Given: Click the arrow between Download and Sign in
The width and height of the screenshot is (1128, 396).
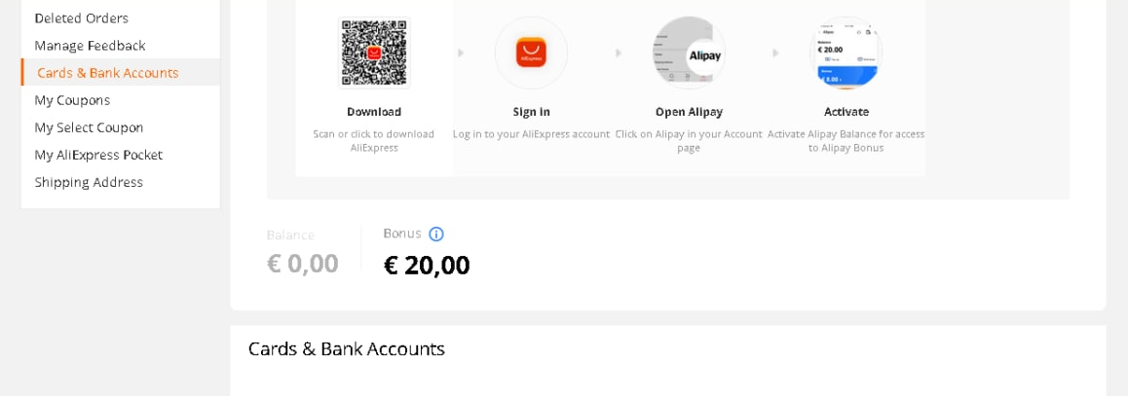Looking at the screenshot, I should (x=461, y=54).
